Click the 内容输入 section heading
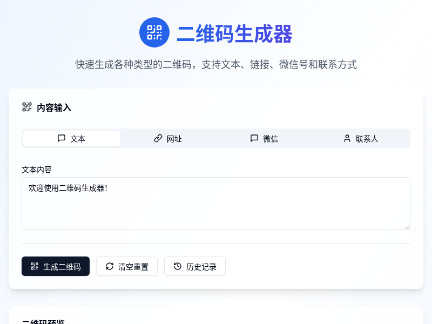 coord(54,107)
